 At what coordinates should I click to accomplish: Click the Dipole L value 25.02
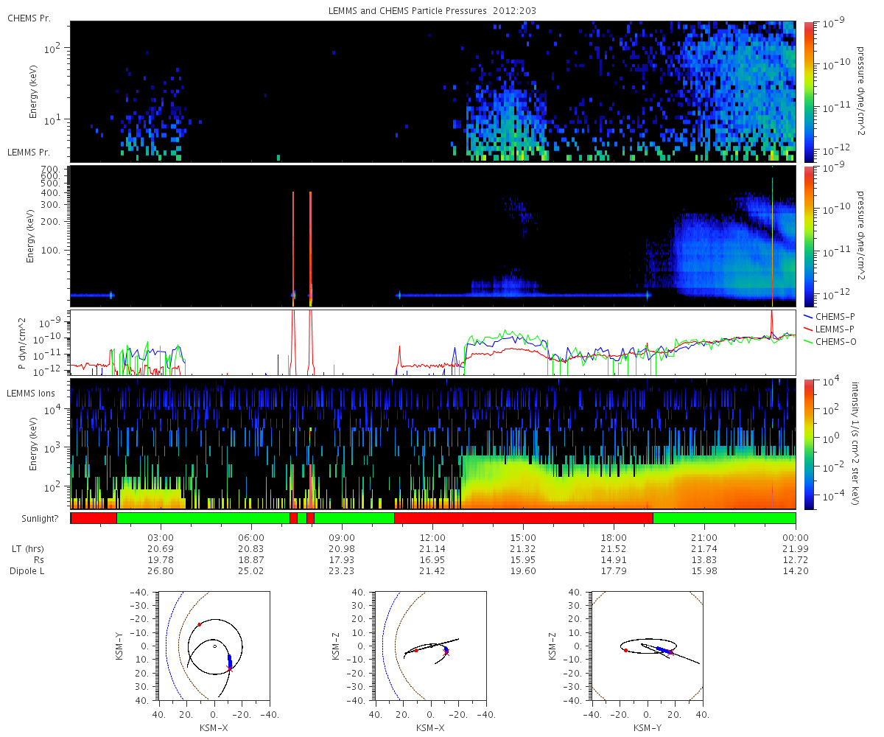[251, 571]
